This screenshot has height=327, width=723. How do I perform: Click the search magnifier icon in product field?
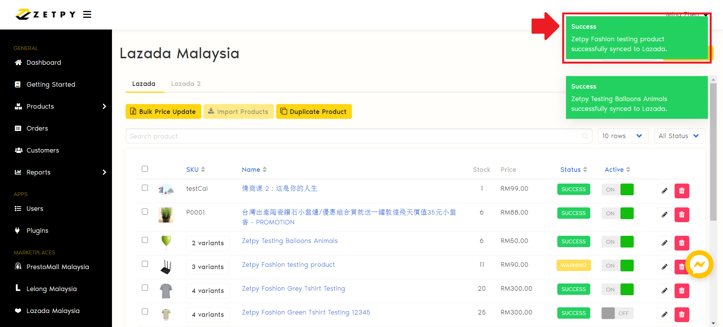pyautogui.click(x=585, y=136)
